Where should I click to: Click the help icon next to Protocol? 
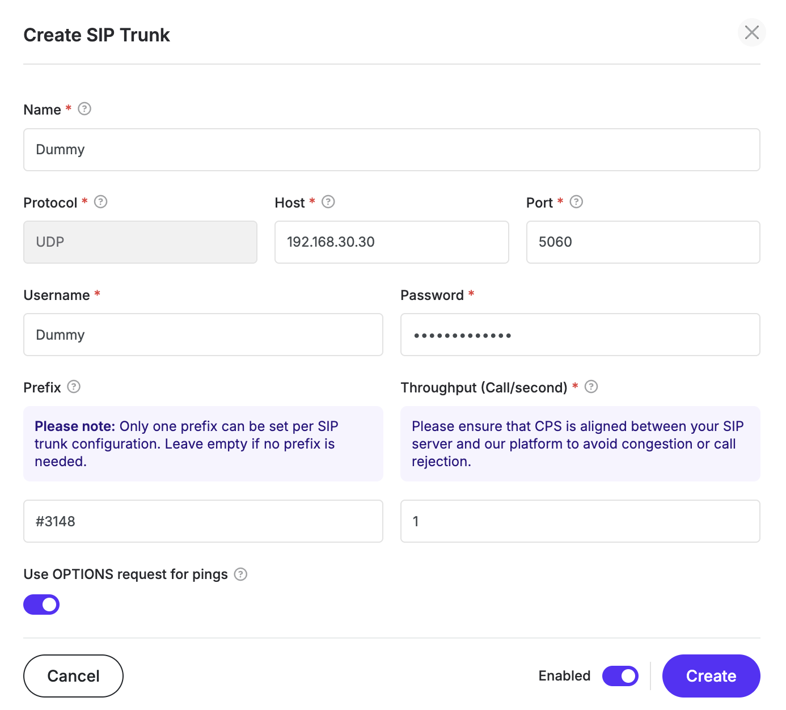click(x=101, y=202)
